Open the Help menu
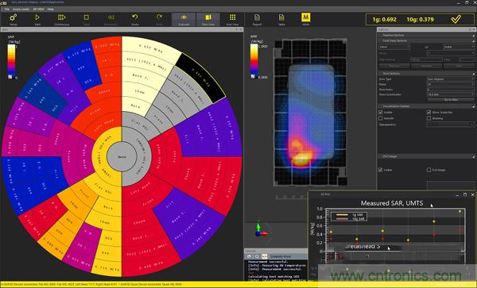 click(x=51, y=9)
